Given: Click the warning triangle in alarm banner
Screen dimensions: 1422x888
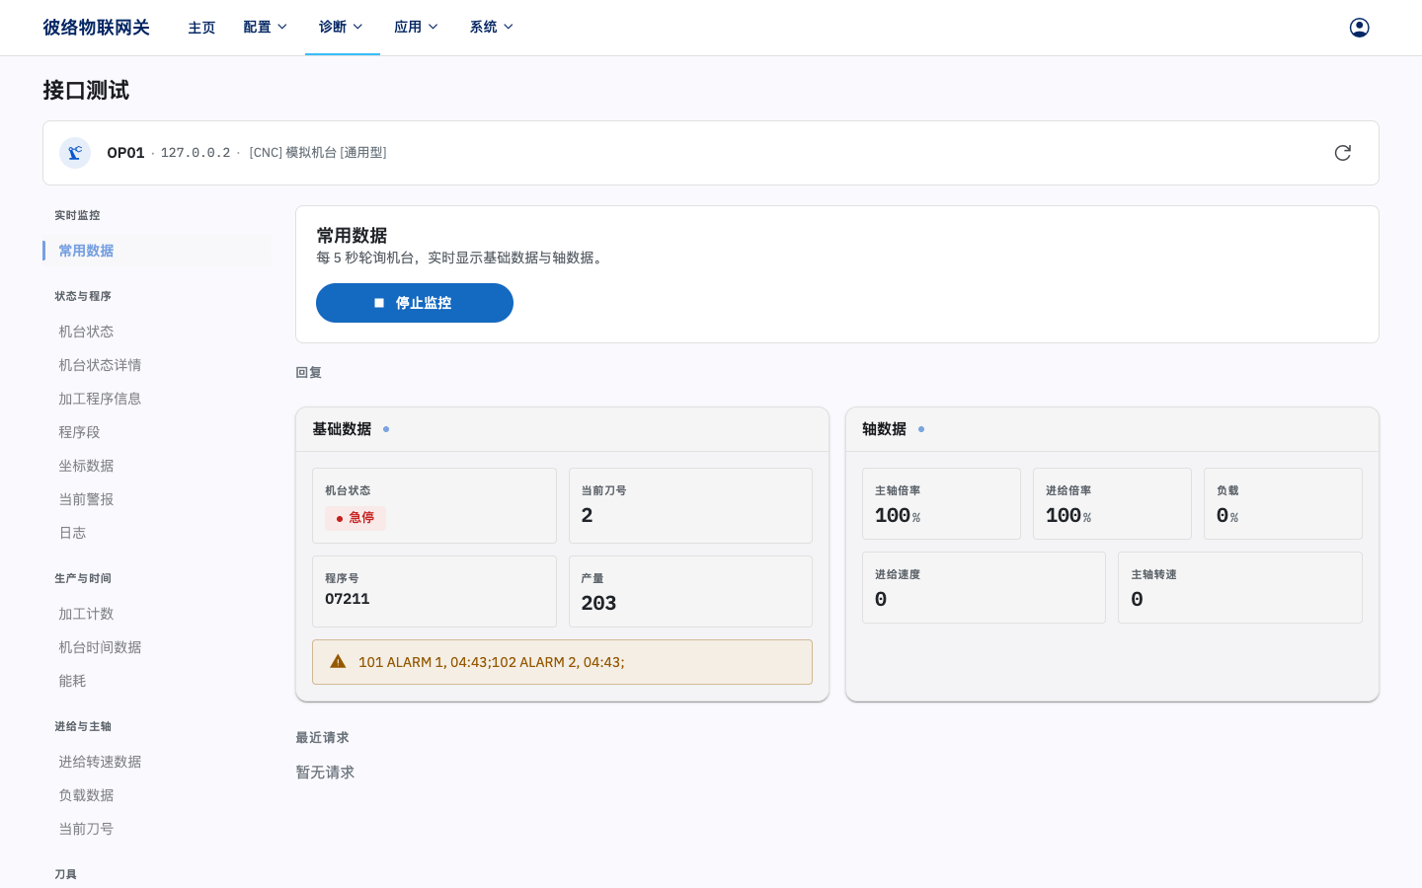Looking at the screenshot, I should [338, 662].
